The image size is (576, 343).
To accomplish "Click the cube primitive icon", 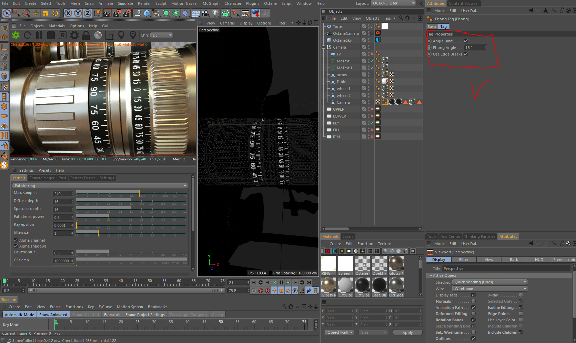I will [x=147, y=13].
